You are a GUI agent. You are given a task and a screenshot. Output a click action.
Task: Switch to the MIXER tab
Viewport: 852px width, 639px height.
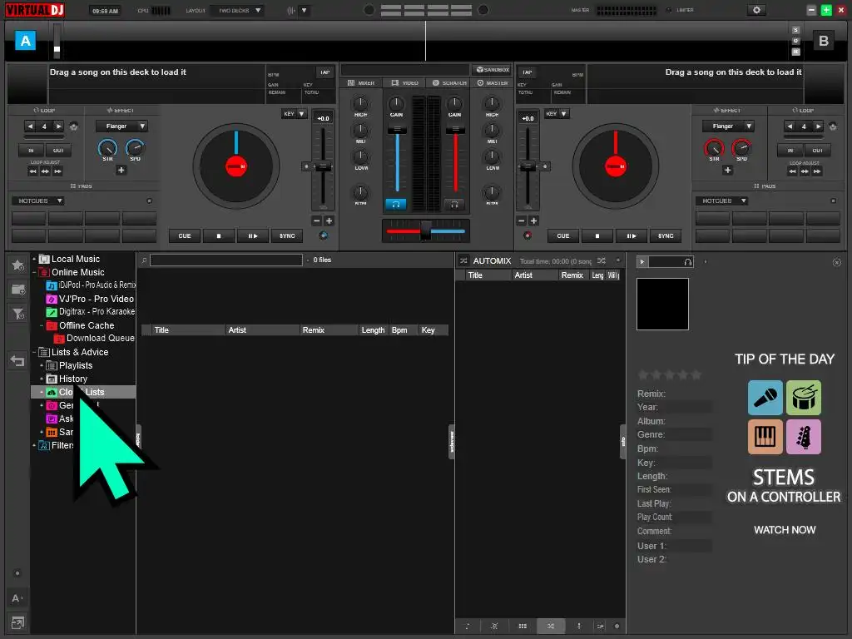coord(361,83)
